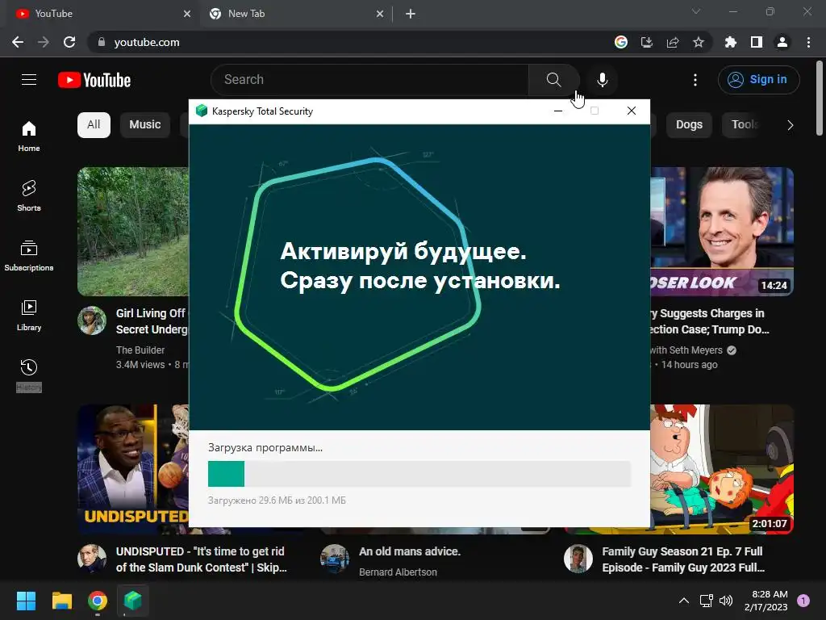
Task: Open the notification badge in taskbar
Action: [x=803, y=601]
